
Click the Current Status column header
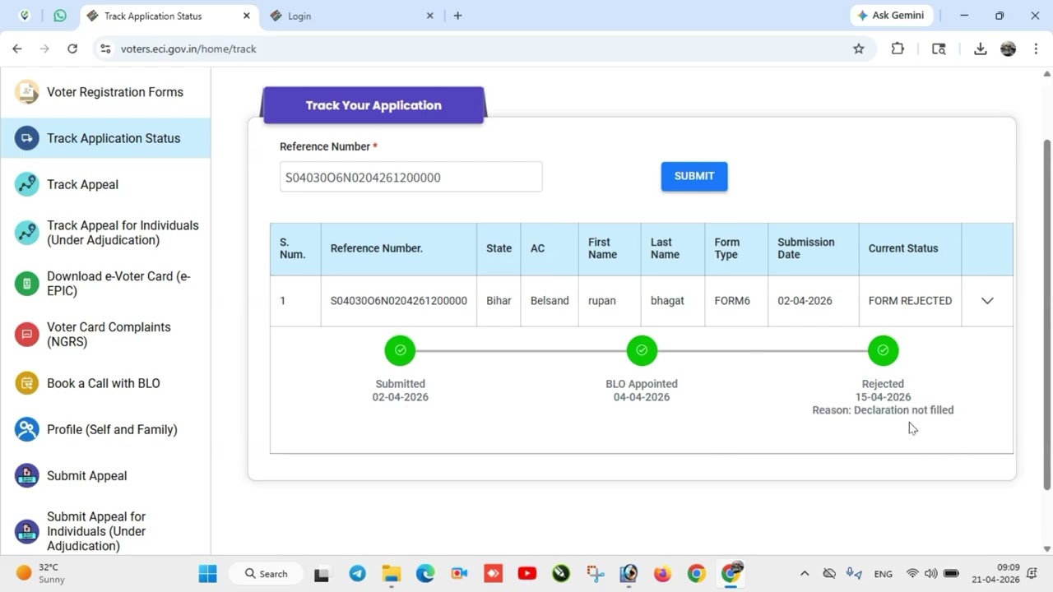[910, 248]
